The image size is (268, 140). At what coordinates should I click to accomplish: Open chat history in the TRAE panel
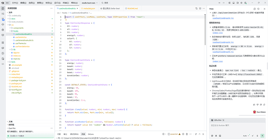click(x=258, y=9)
